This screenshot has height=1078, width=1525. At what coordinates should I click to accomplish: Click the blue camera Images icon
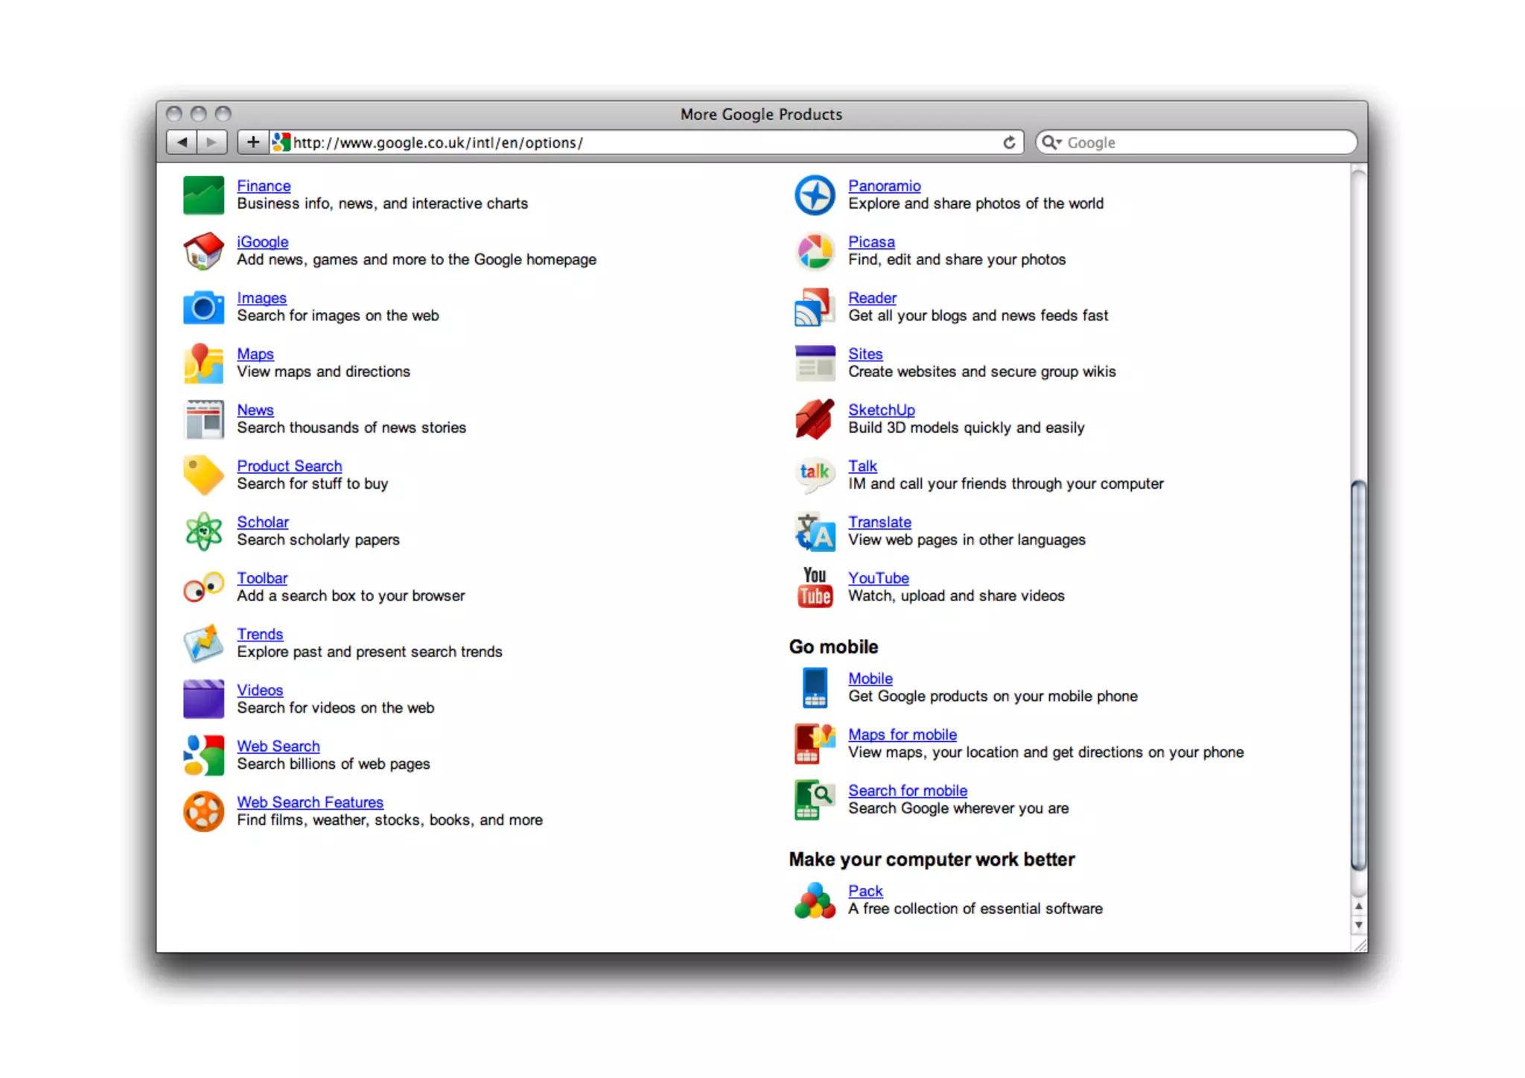[x=203, y=307]
